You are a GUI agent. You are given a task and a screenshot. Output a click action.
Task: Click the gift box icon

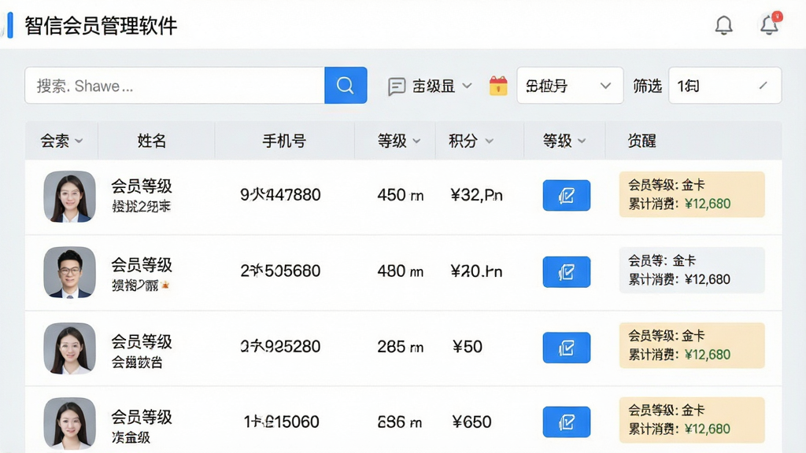point(498,86)
